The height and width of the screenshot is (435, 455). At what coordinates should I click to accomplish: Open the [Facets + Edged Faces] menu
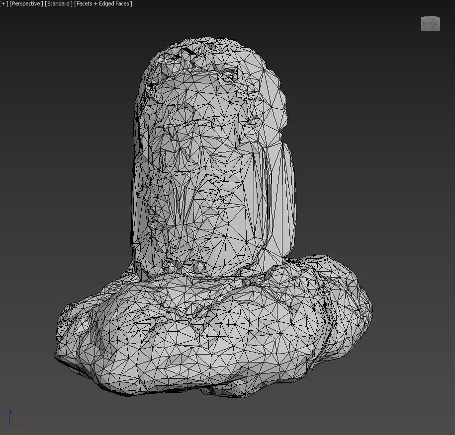(x=103, y=4)
